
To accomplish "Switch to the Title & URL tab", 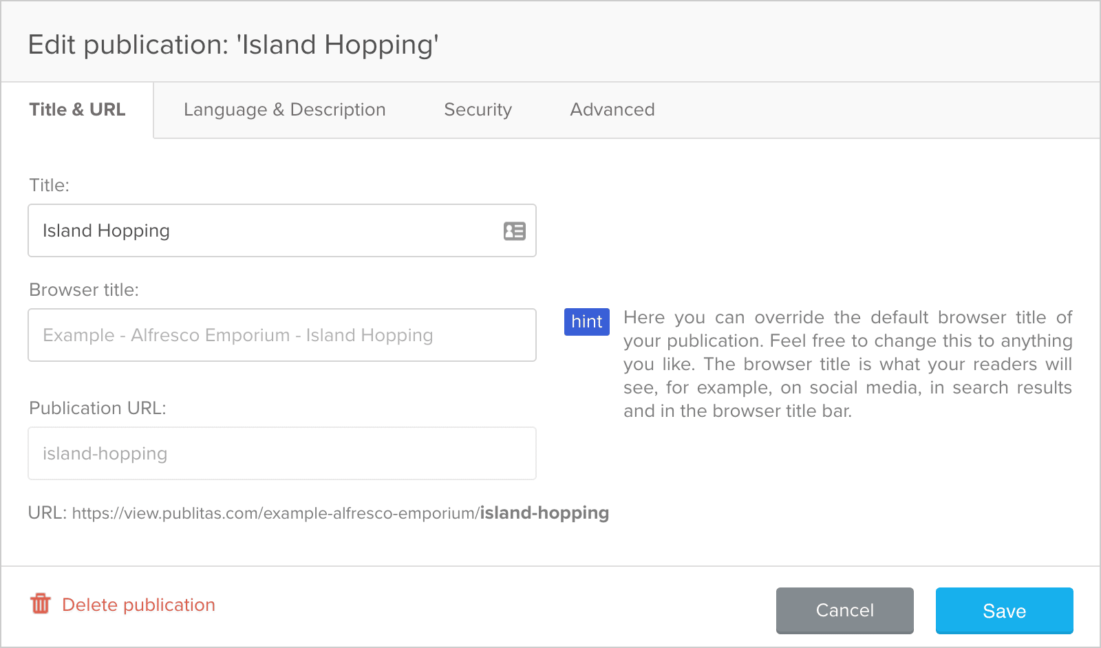I will [77, 109].
